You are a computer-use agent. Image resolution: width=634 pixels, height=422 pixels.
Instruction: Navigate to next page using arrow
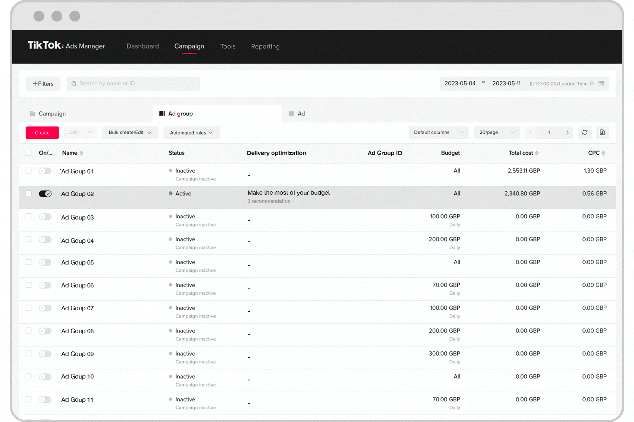point(566,132)
